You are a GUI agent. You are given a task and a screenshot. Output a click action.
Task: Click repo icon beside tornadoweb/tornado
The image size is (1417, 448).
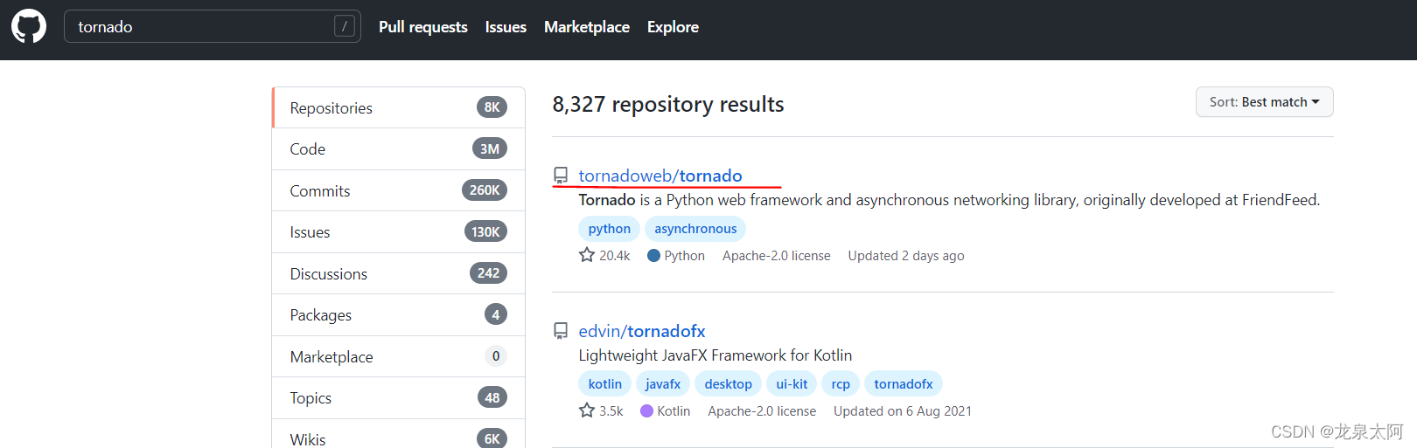561,176
